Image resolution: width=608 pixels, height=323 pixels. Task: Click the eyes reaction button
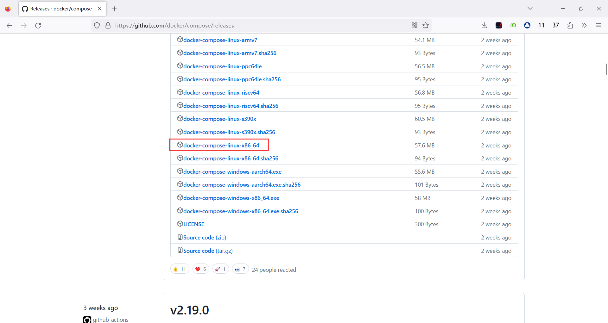tap(240, 269)
